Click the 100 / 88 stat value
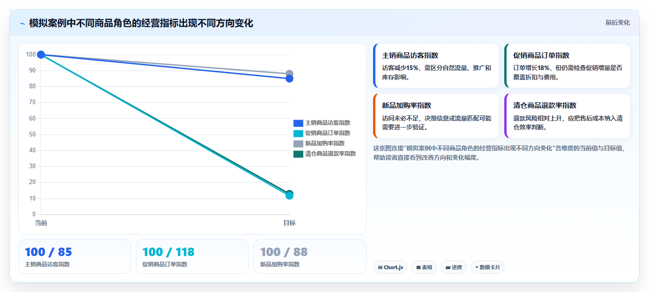This screenshot has width=649, height=292. [x=284, y=252]
